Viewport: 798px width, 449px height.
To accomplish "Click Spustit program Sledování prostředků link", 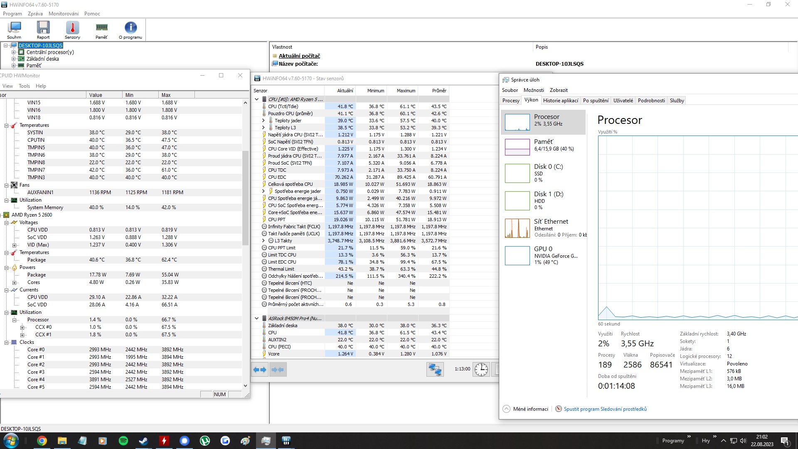I will click(605, 409).
